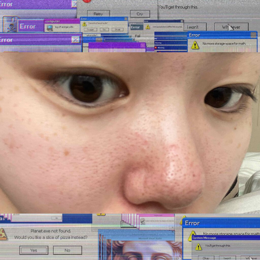Close the purple Error window with X
The width and height of the screenshot is (260, 260).
tap(75, 40)
